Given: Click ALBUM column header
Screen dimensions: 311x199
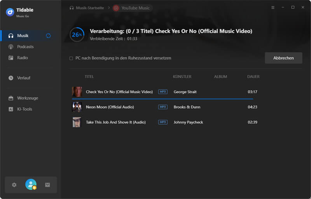Looking at the screenshot, I should coord(220,77).
